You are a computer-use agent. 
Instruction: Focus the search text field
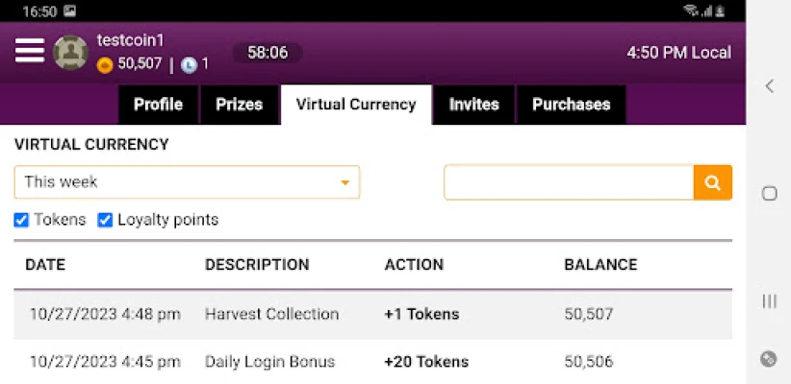click(569, 182)
